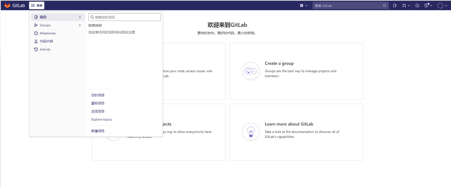Click the scissors icon beside 代码片段

36,41
